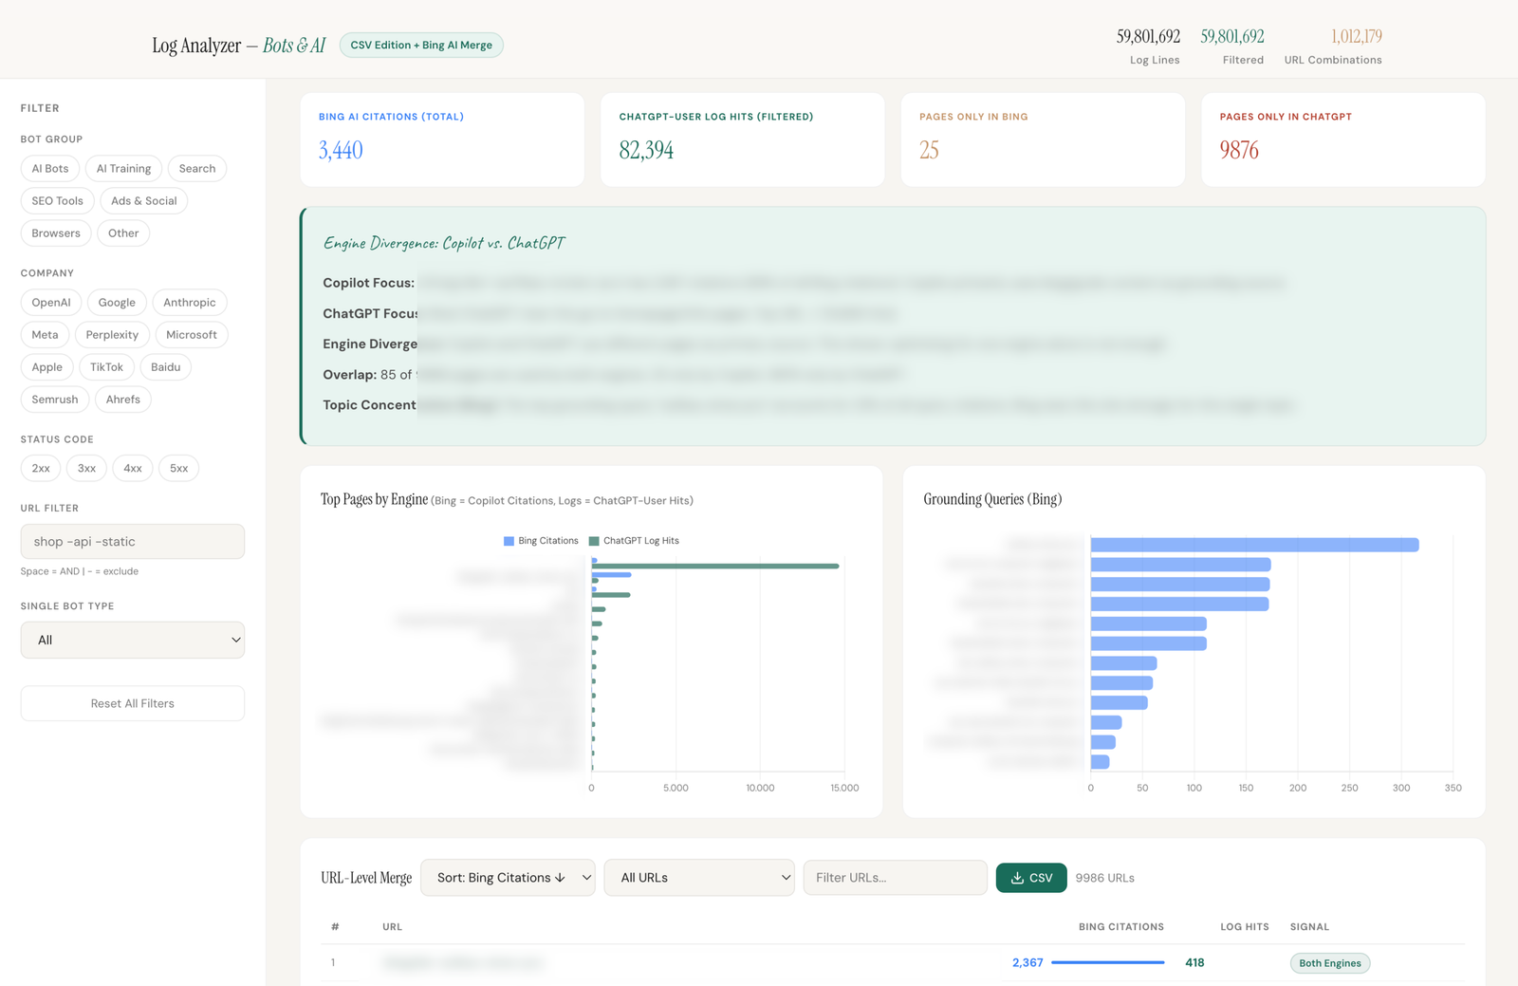The image size is (1518, 986).
Task: Hide Bing Citations via the chart legend
Action: (541, 540)
